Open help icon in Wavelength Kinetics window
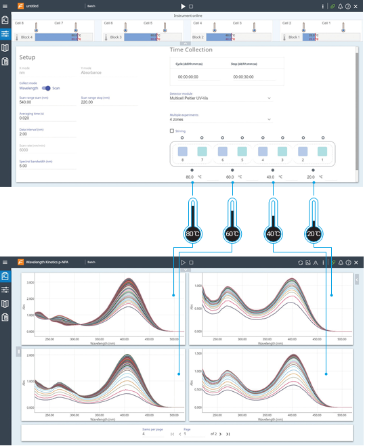 coord(348,263)
